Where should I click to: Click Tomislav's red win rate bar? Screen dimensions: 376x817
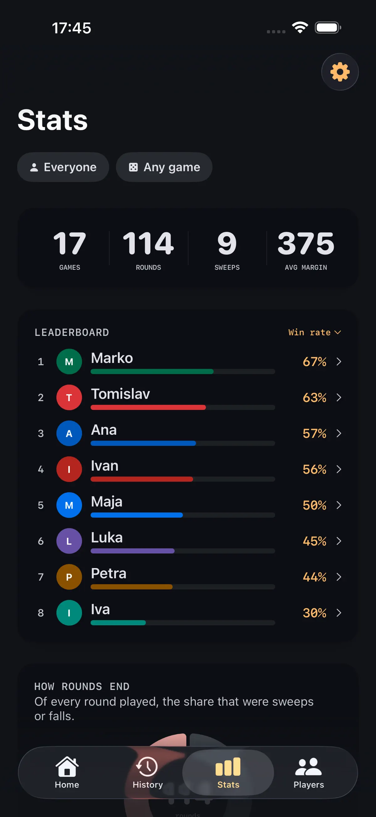pyautogui.click(x=148, y=407)
